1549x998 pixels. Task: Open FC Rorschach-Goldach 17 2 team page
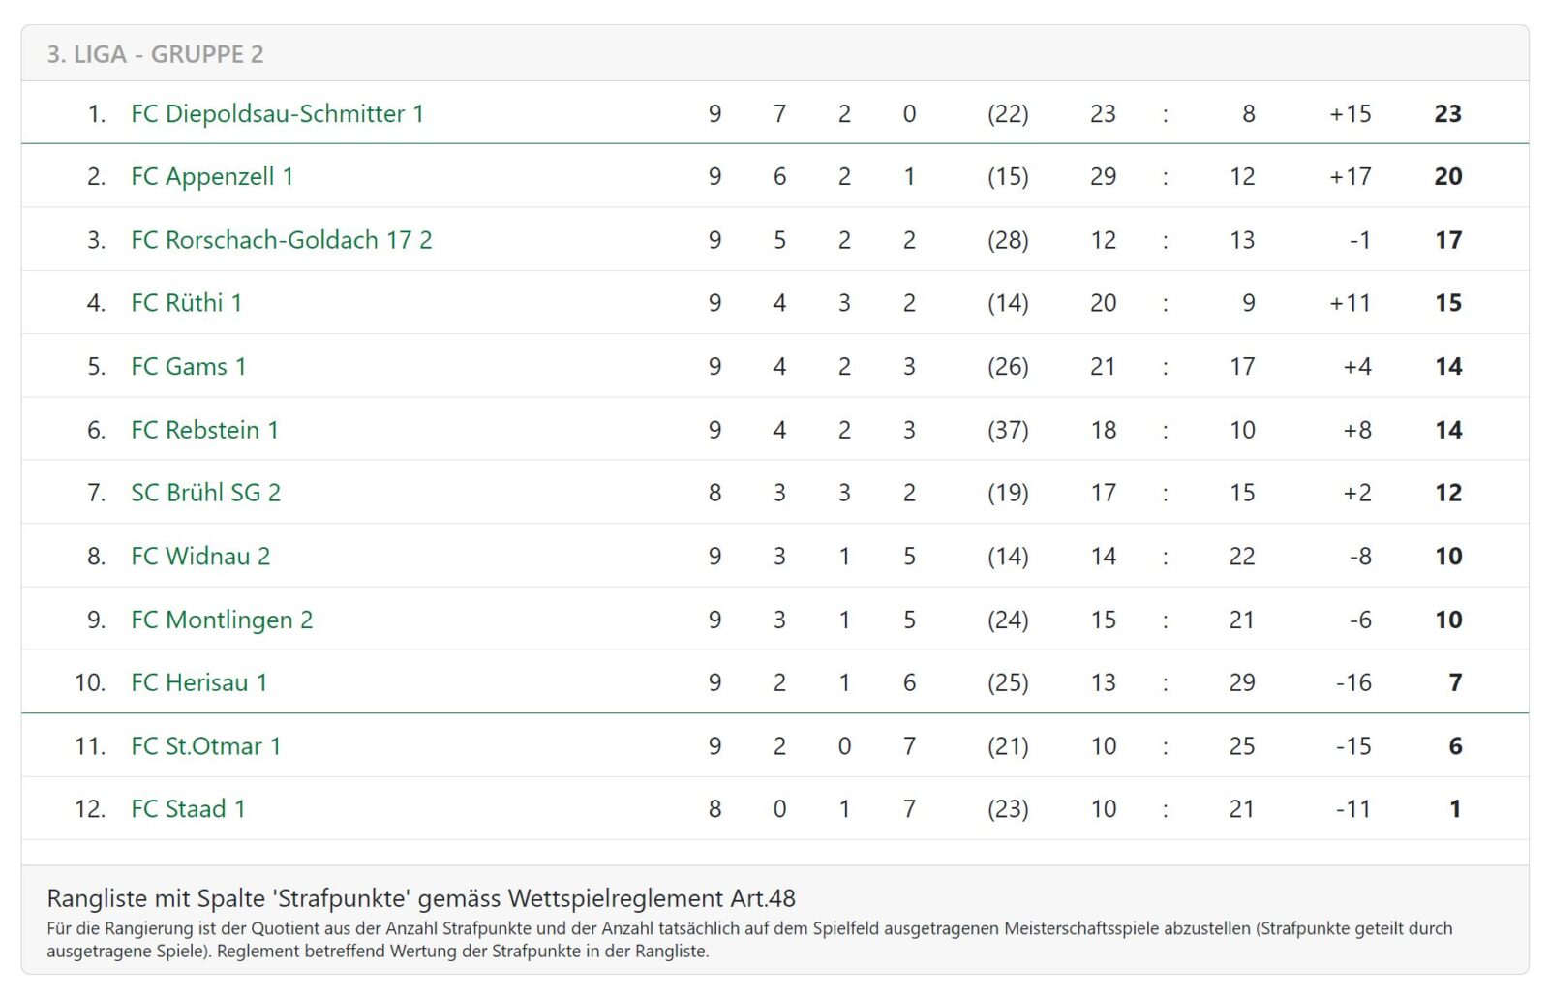tap(281, 240)
